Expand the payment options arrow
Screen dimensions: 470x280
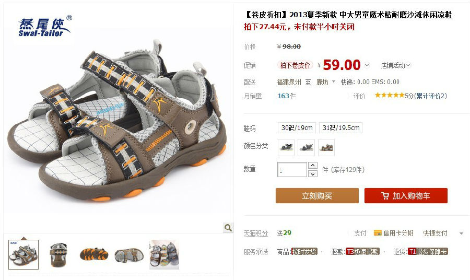[461, 233]
